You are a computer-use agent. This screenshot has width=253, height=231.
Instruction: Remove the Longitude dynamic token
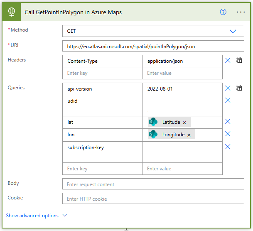coord(189,135)
